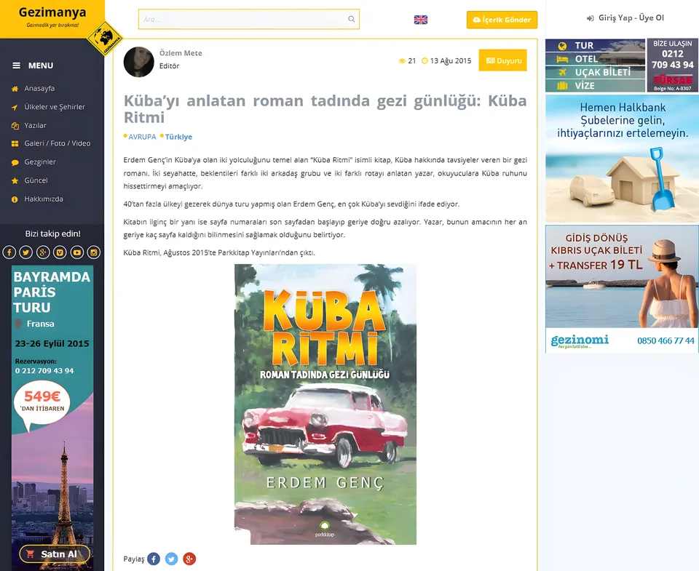Follow on YouTube in sidebar
699x571 pixels.
76,252
